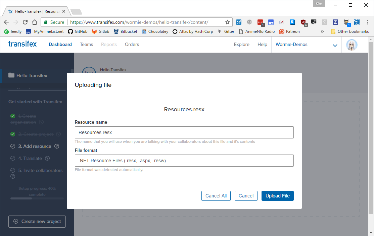Click the transifex logo
Viewport: 374px width, 236px height.
point(22,44)
